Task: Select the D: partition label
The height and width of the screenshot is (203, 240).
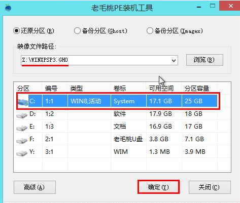Action: tap(32, 114)
